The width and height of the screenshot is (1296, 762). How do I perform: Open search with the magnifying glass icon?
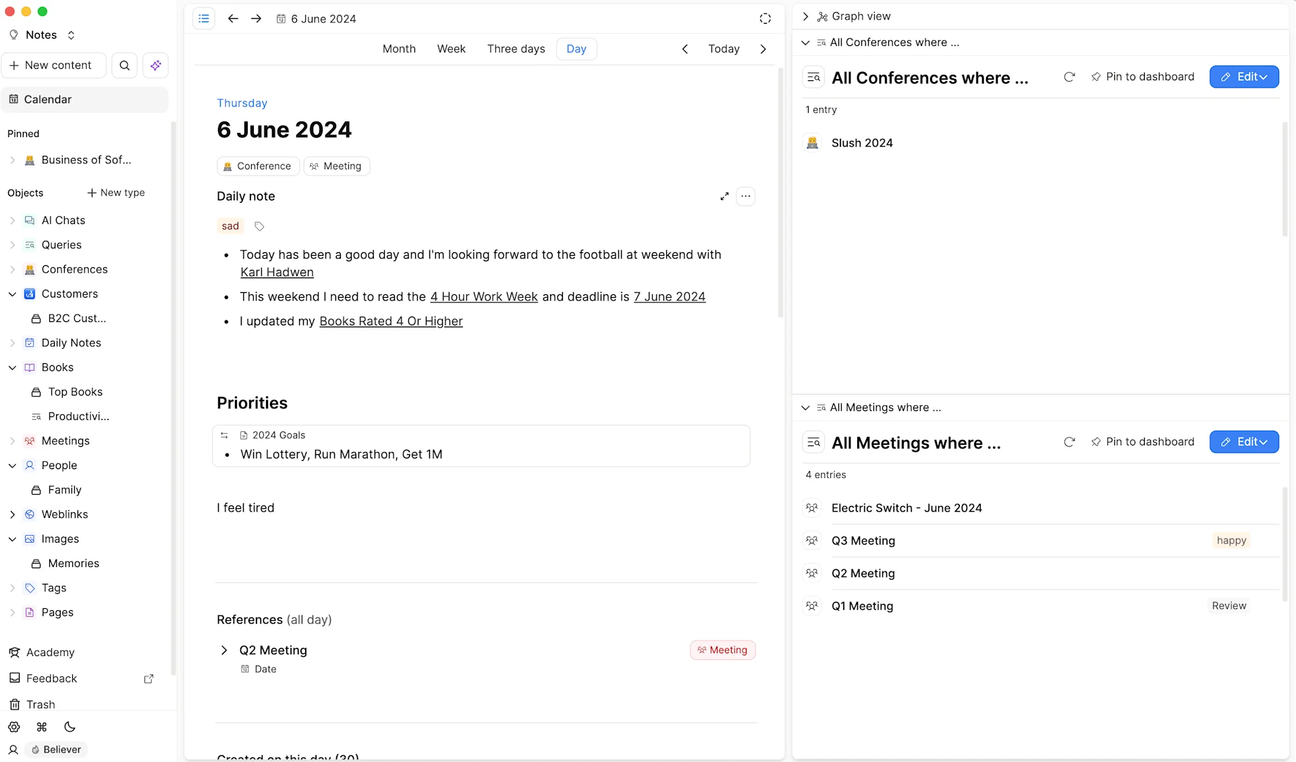[x=124, y=65]
